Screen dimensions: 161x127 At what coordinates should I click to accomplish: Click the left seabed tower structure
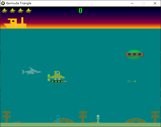[7, 117]
